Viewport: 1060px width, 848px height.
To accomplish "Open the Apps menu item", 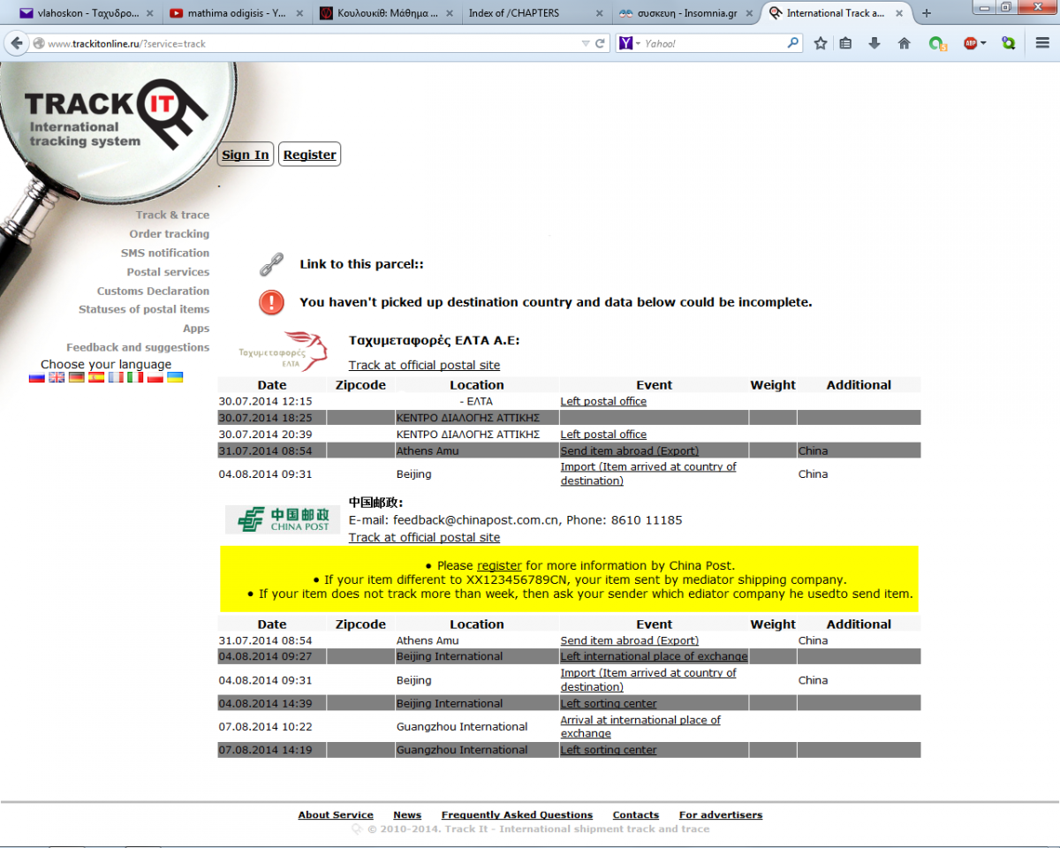I will tap(196, 329).
